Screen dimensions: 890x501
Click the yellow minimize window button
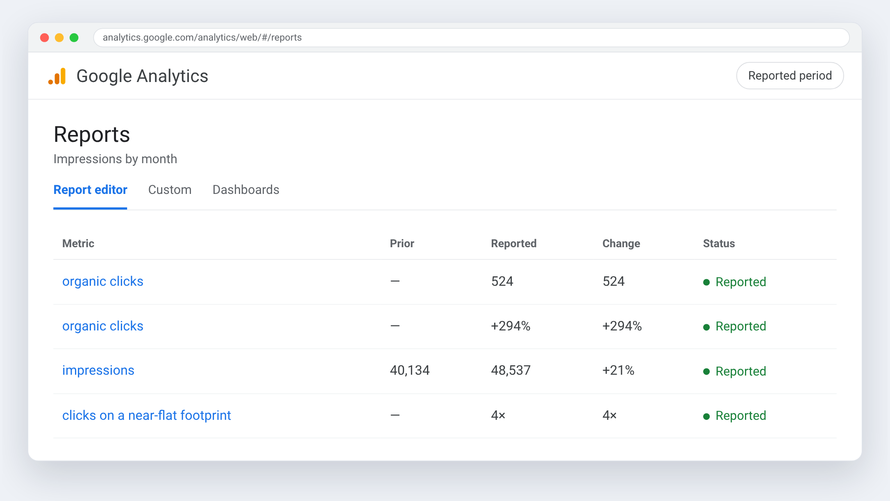coord(59,38)
